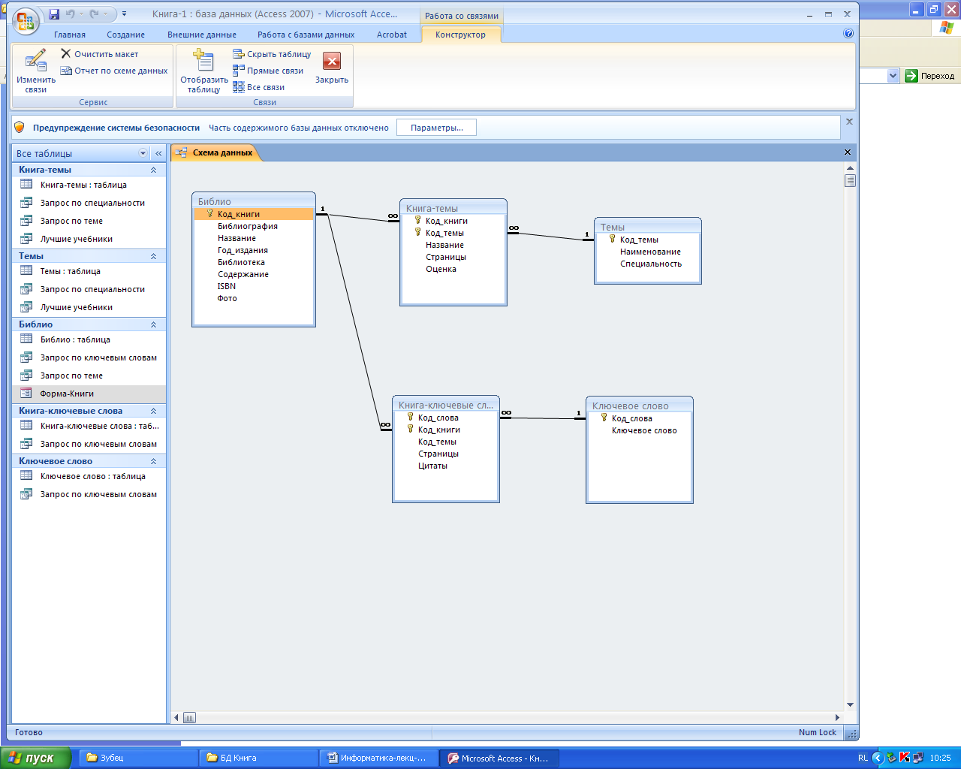The width and height of the screenshot is (961, 769).
Task: Select Темы : таблица item
Action: [89, 271]
